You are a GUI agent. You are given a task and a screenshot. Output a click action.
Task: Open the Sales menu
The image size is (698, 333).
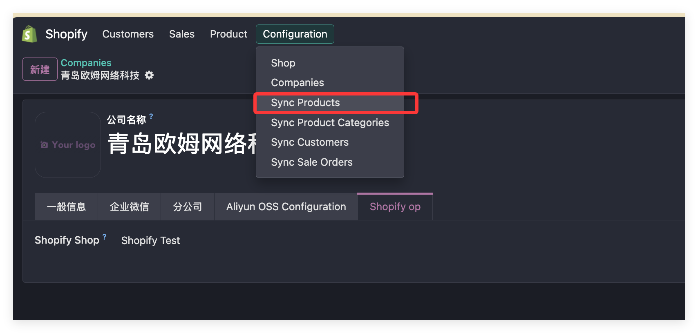[181, 34]
